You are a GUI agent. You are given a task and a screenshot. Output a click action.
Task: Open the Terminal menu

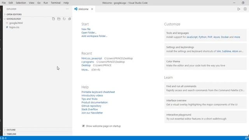tap(56, 3)
